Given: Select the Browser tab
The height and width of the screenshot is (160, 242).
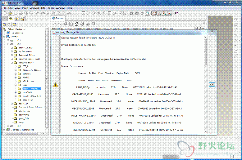Looking at the screenshot, I should click(58, 18).
